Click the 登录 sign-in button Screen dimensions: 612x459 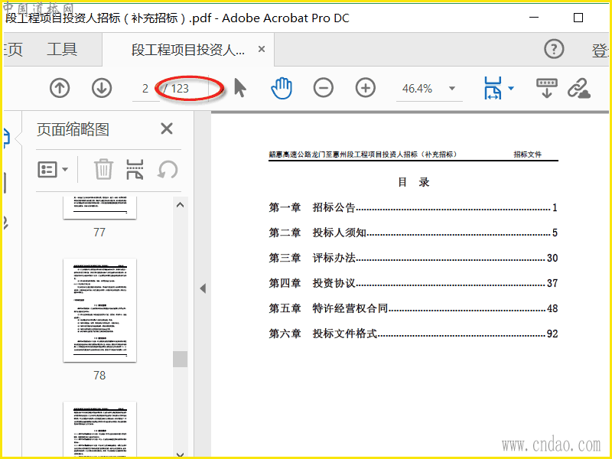(x=601, y=50)
